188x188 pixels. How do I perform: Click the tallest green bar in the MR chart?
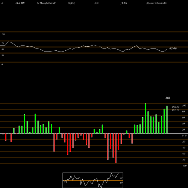pos(146,118)
